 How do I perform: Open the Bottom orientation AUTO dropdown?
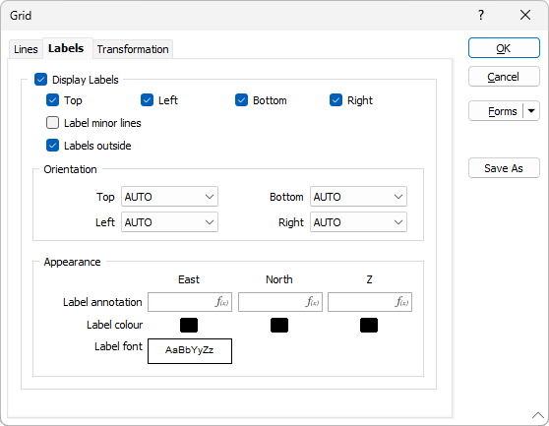[x=358, y=197]
